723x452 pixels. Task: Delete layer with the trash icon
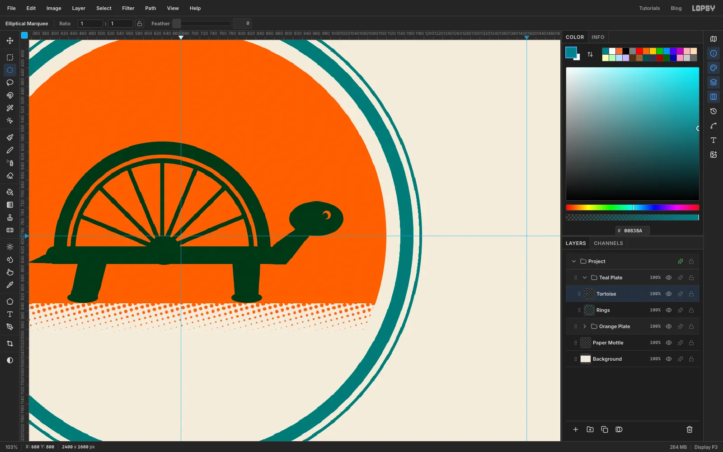690,429
